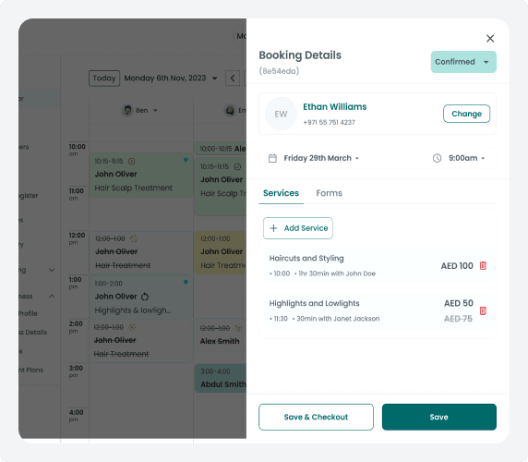
Task: Close the Booking Details panel
Action: 490,39
